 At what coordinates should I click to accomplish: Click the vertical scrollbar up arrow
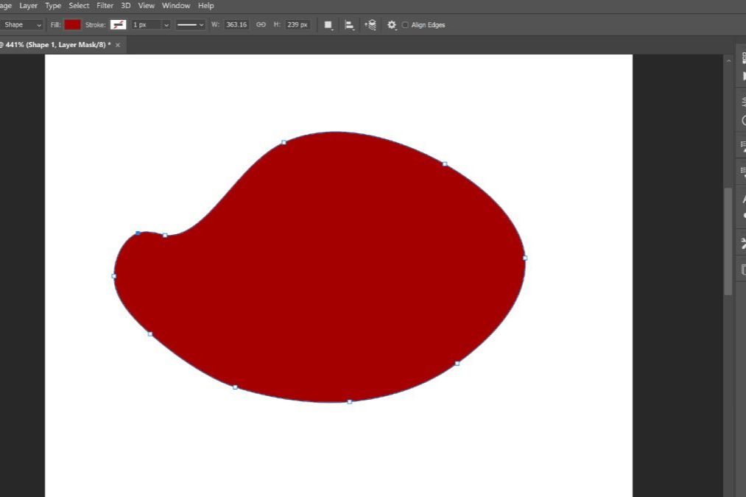pos(728,61)
